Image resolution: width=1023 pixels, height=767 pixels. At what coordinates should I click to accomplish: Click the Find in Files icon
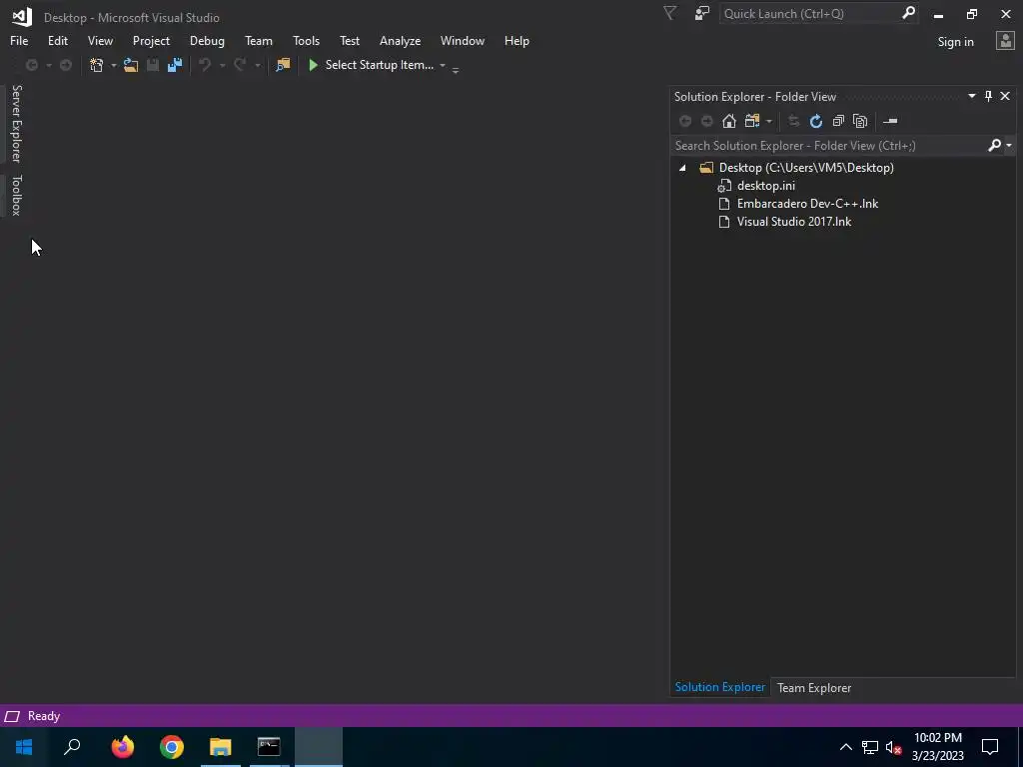click(283, 65)
